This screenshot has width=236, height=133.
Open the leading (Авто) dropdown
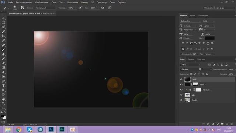click(x=209, y=26)
